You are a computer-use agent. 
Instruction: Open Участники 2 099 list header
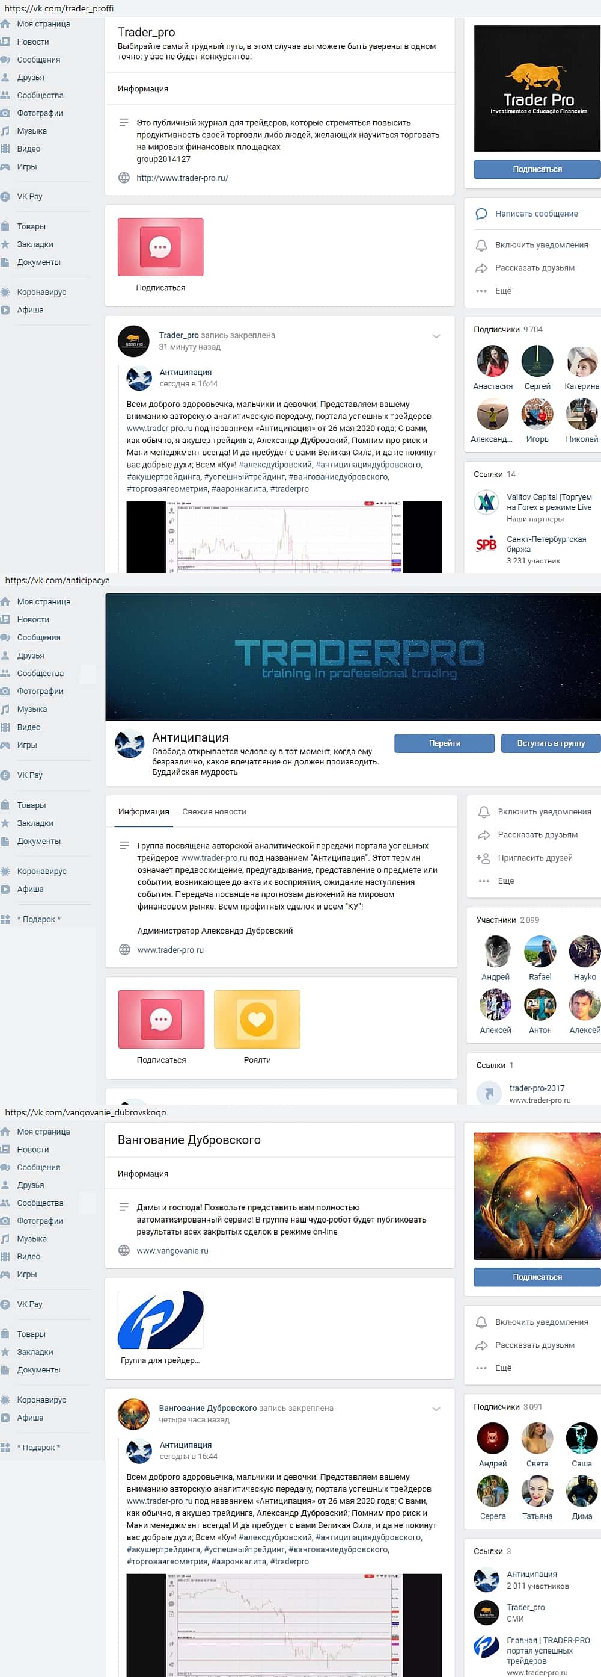pyautogui.click(x=507, y=919)
